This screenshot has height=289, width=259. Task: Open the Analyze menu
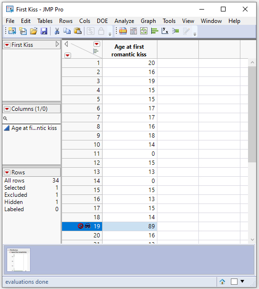124,21
